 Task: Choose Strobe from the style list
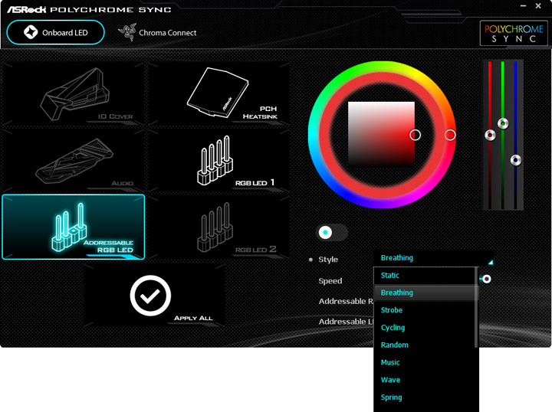click(425, 310)
